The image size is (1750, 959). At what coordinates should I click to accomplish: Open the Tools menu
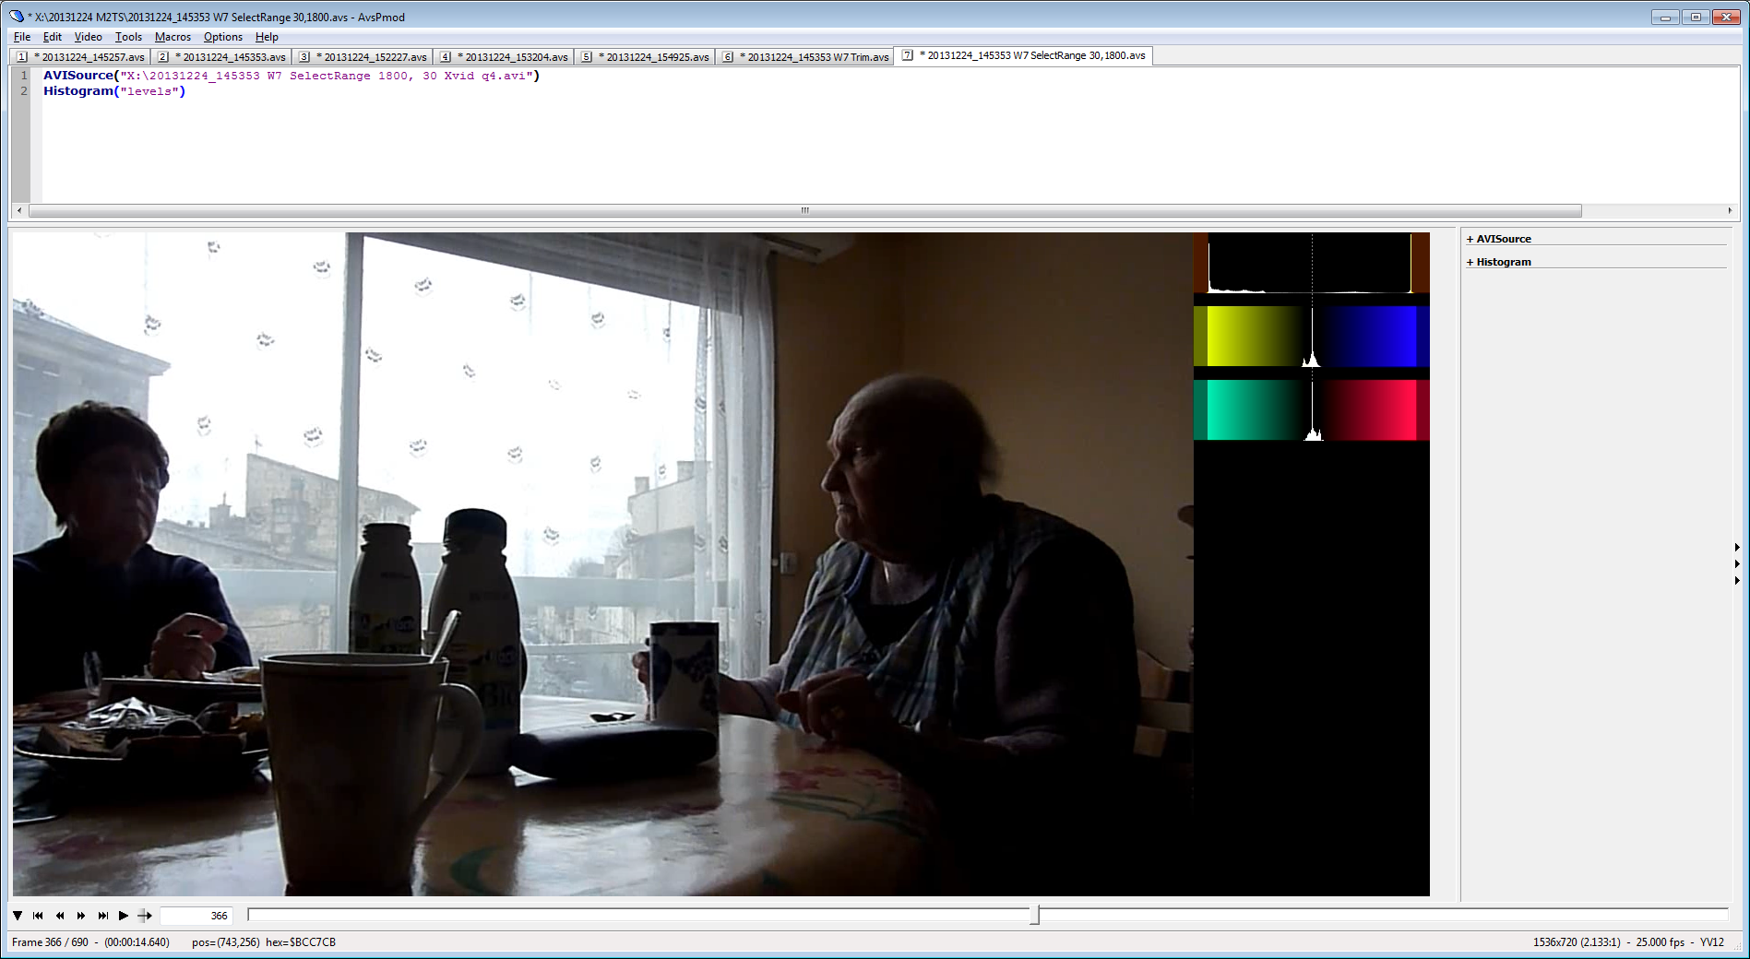point(128,37)
